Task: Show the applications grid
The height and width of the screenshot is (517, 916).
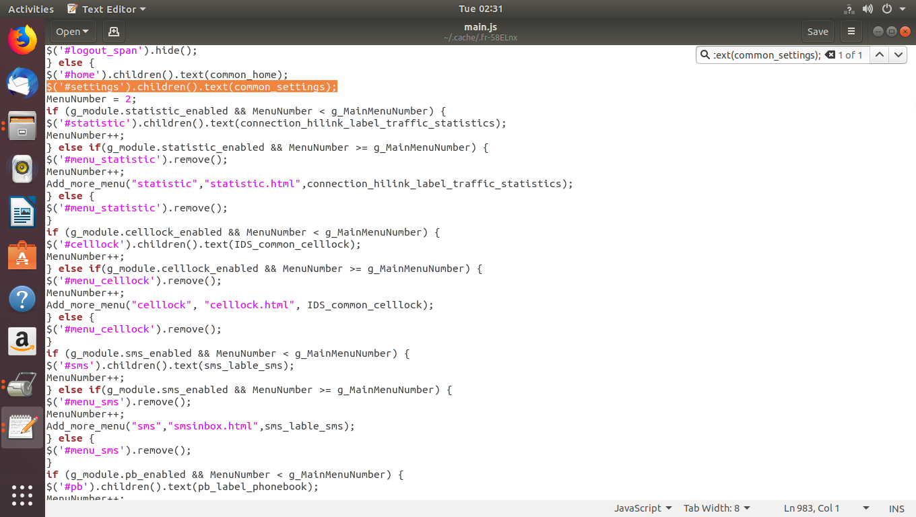Action: (22, 495)
